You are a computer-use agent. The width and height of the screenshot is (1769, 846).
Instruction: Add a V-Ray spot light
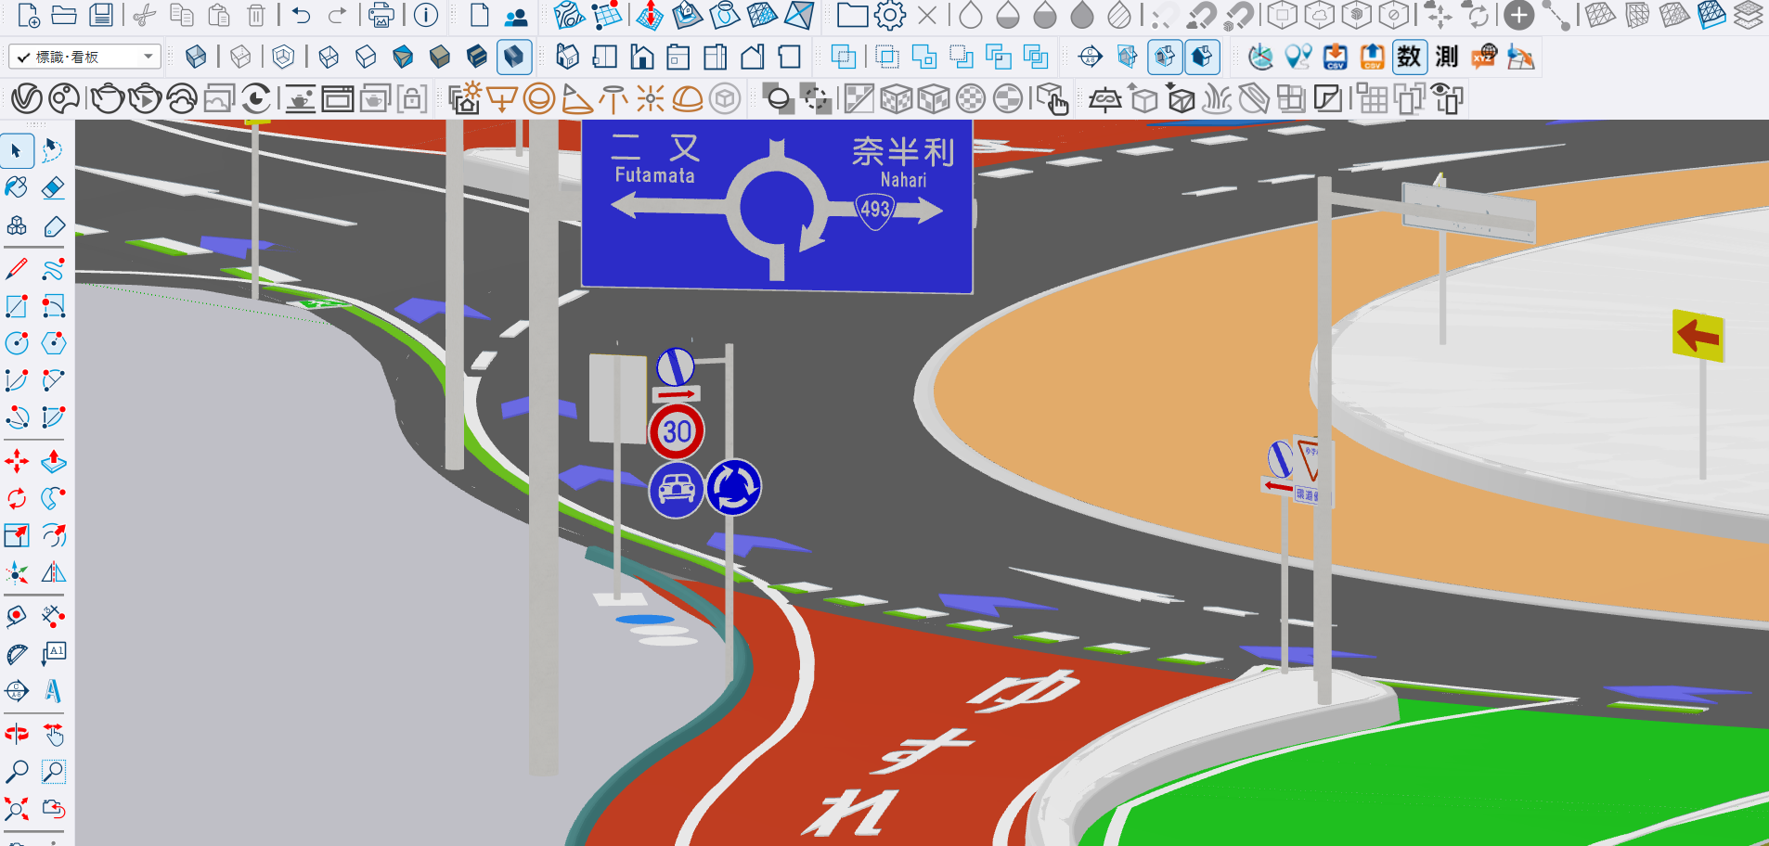pos(576,98)
